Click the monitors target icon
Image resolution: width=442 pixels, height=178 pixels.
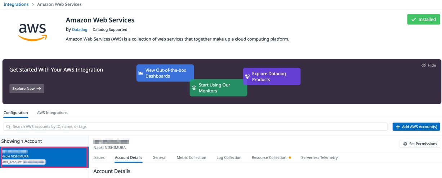click(194, 88)
